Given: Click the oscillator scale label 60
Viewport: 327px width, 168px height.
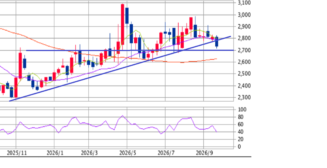Looking at the screenshot, I should 241,124.
